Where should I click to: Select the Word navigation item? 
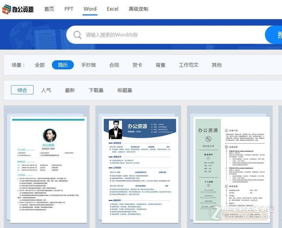coord(90,9)
